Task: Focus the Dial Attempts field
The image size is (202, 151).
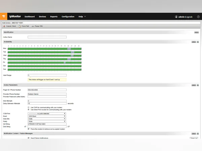Action: click(x=47, y=101)
